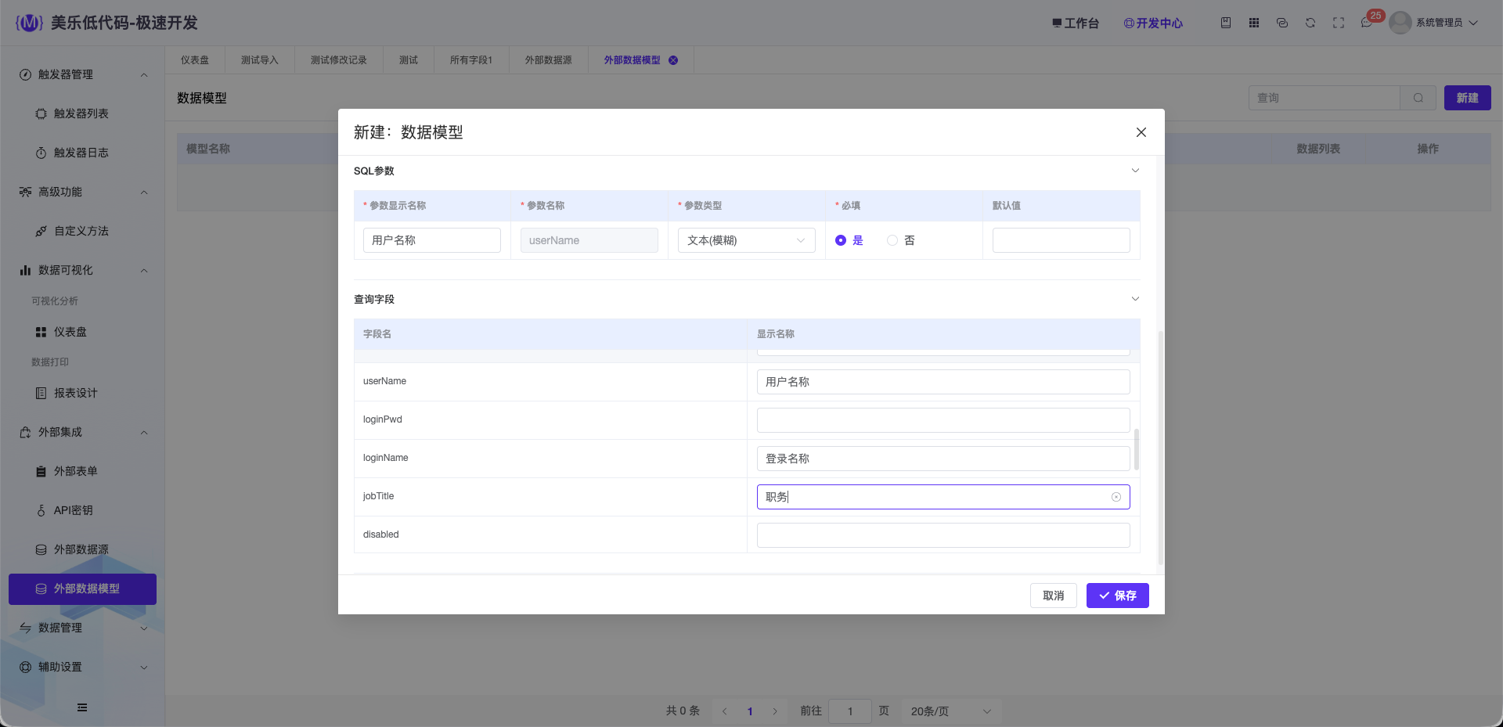Select 外部数据模型 in sidebar

[x=83, y=588]
